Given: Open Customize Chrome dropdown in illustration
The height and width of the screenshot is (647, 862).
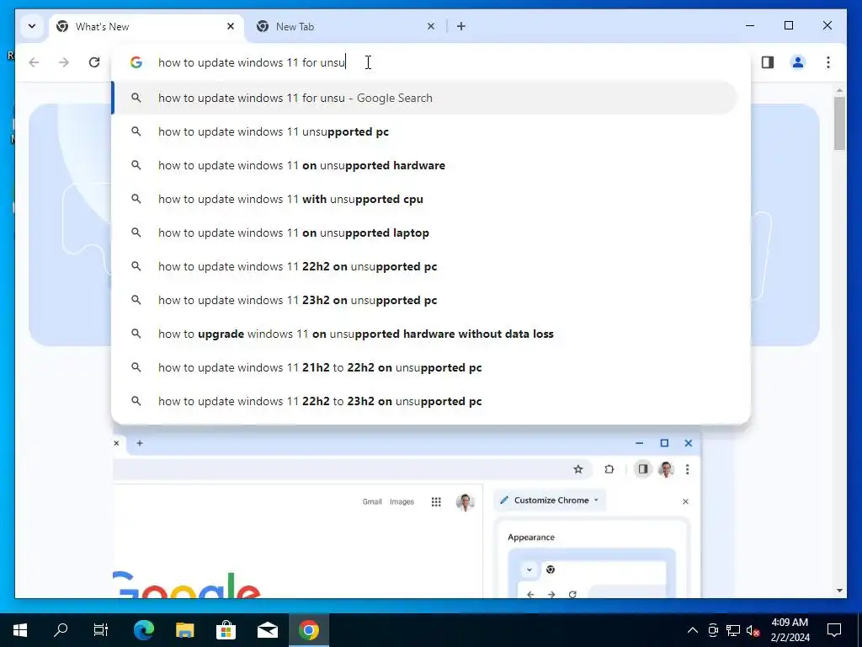Looking at the screenshot, I should (550, 500).
